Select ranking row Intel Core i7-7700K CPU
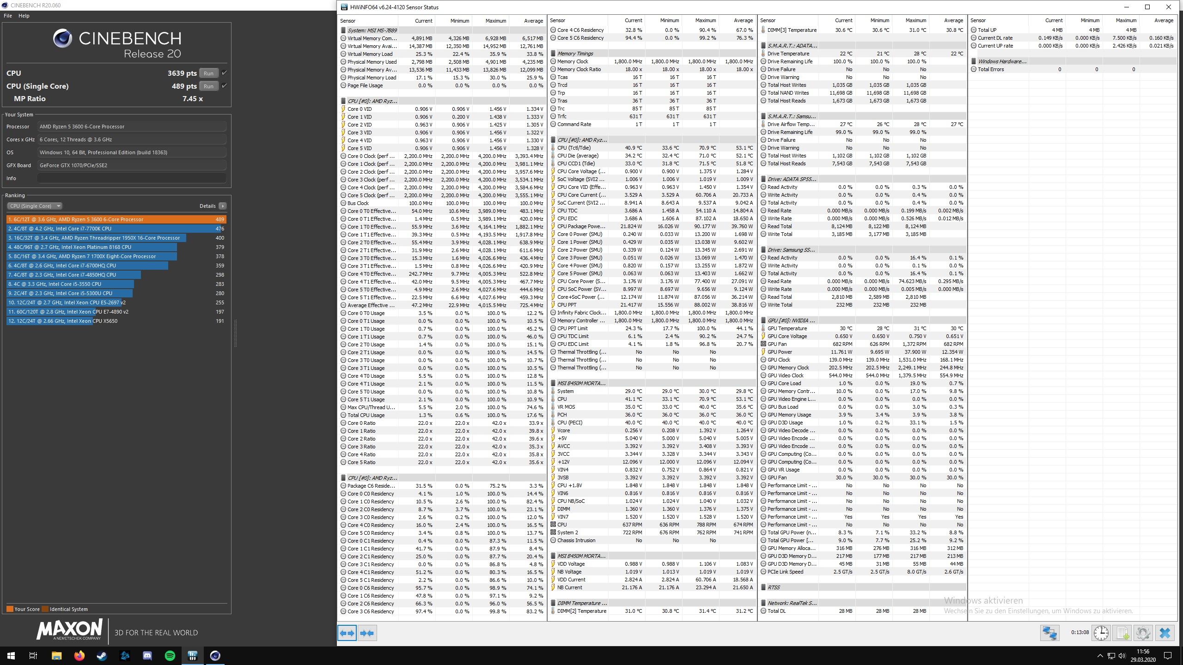 point(116,229)
